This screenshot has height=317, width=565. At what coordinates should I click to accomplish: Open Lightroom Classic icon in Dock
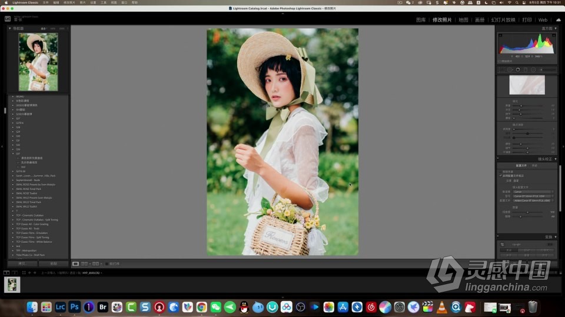click(x=60, y=307)
